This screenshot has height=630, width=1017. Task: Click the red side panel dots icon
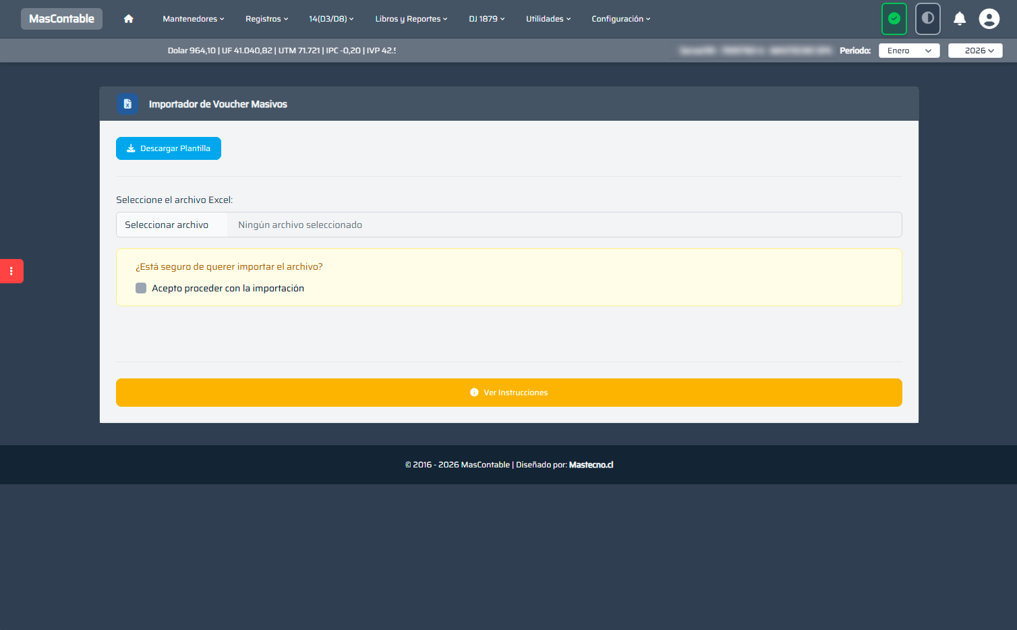(x=11, y=271)
